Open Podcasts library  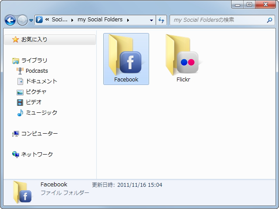click(x=37, y=71)
